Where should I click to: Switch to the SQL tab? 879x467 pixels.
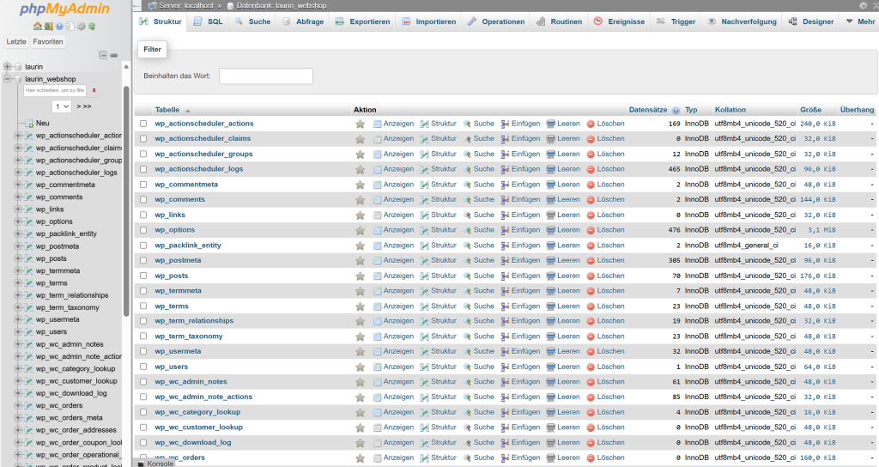click(x=209, y=21)
